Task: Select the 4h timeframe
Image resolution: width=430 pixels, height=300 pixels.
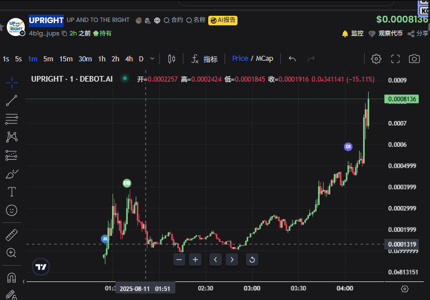Action: [129, 59]
